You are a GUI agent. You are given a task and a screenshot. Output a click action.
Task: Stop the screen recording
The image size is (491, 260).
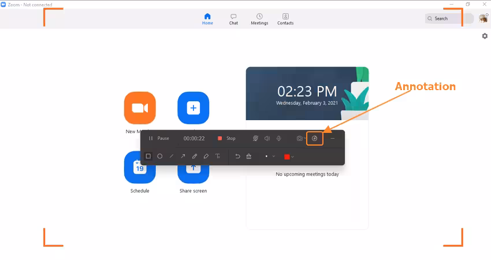coord(226,138)
